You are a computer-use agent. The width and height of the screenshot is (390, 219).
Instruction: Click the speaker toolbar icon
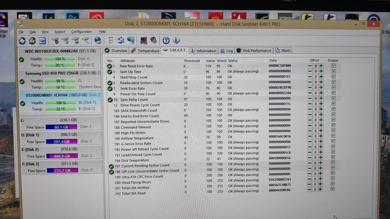(x=153, y=40)
